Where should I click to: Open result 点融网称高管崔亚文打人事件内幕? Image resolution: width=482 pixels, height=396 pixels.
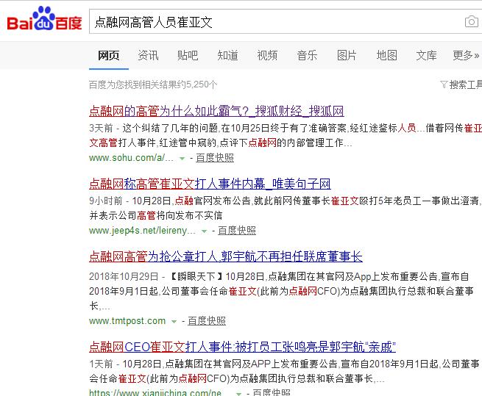(210, 184)
